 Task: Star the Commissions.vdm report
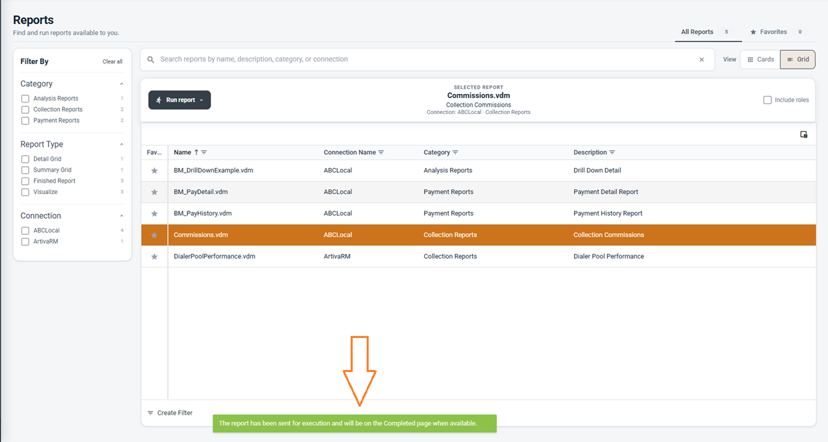tap(154, 235)
